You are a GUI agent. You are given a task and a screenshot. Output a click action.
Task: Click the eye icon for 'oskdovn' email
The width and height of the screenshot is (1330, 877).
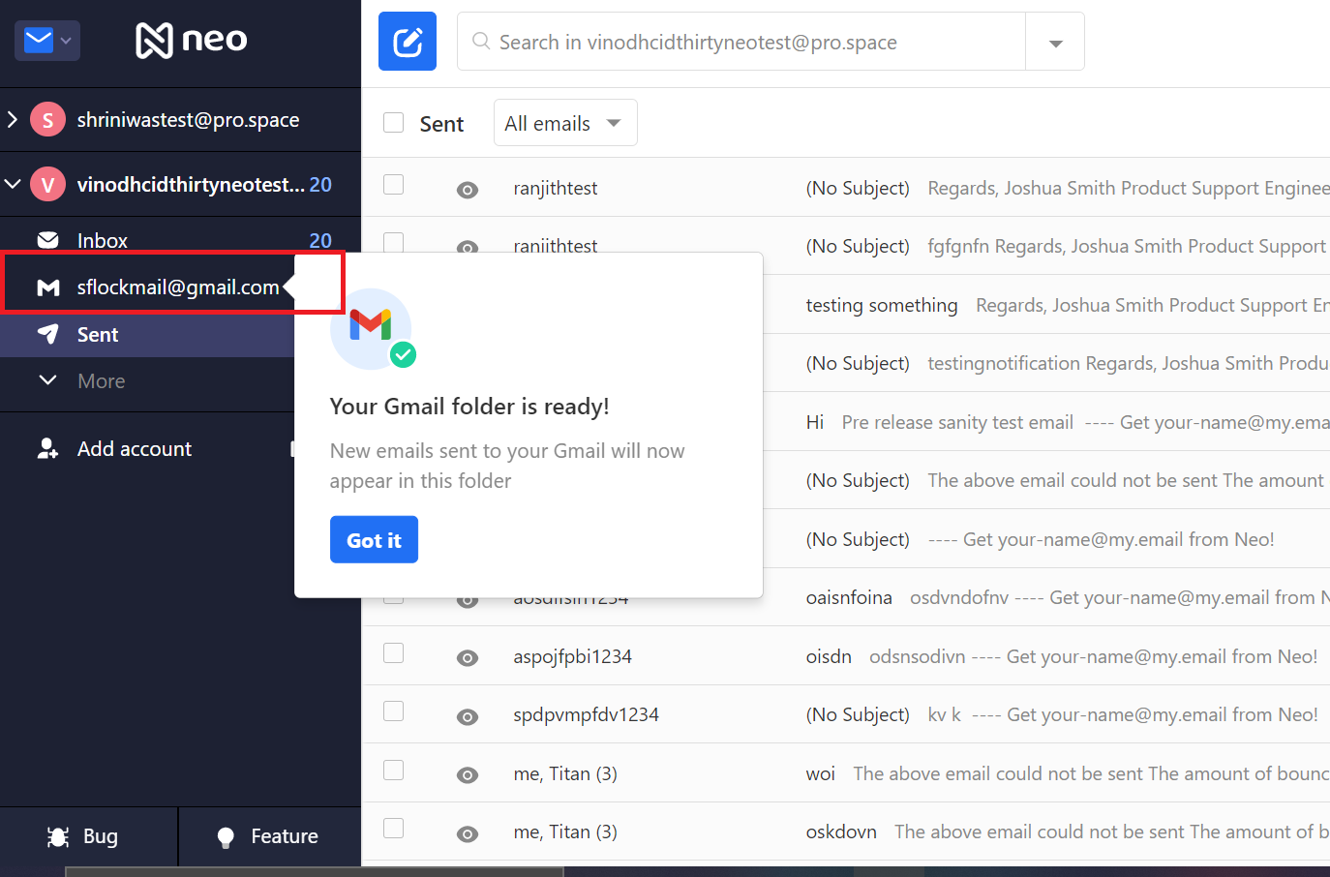coord(468,834)
